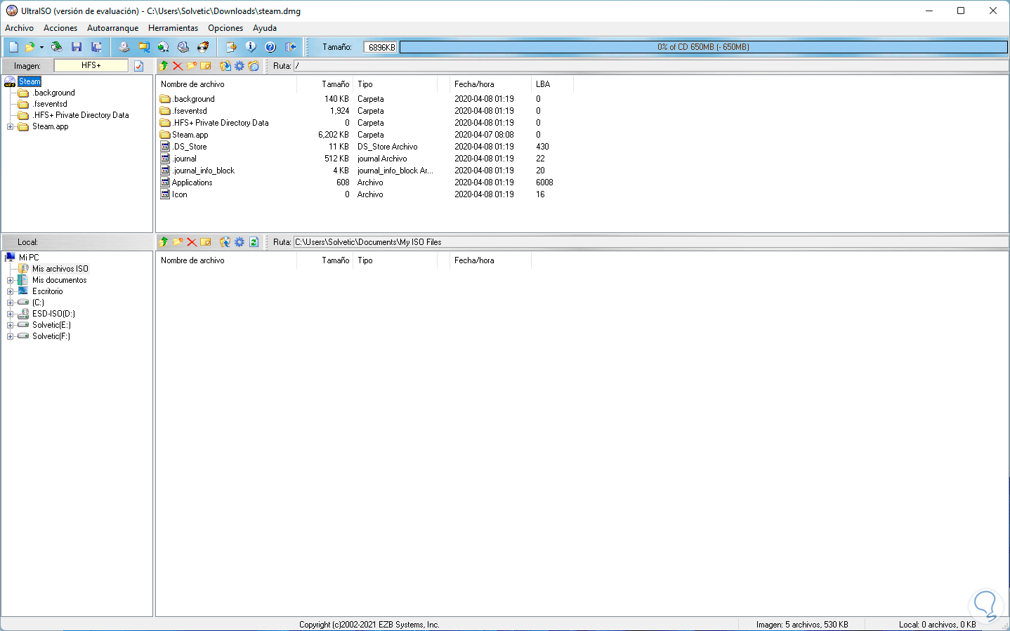This screenshot has width=1010, height=631.
Task: Click the Open CD/DVD disc icon
Action: tap(57, 47)
